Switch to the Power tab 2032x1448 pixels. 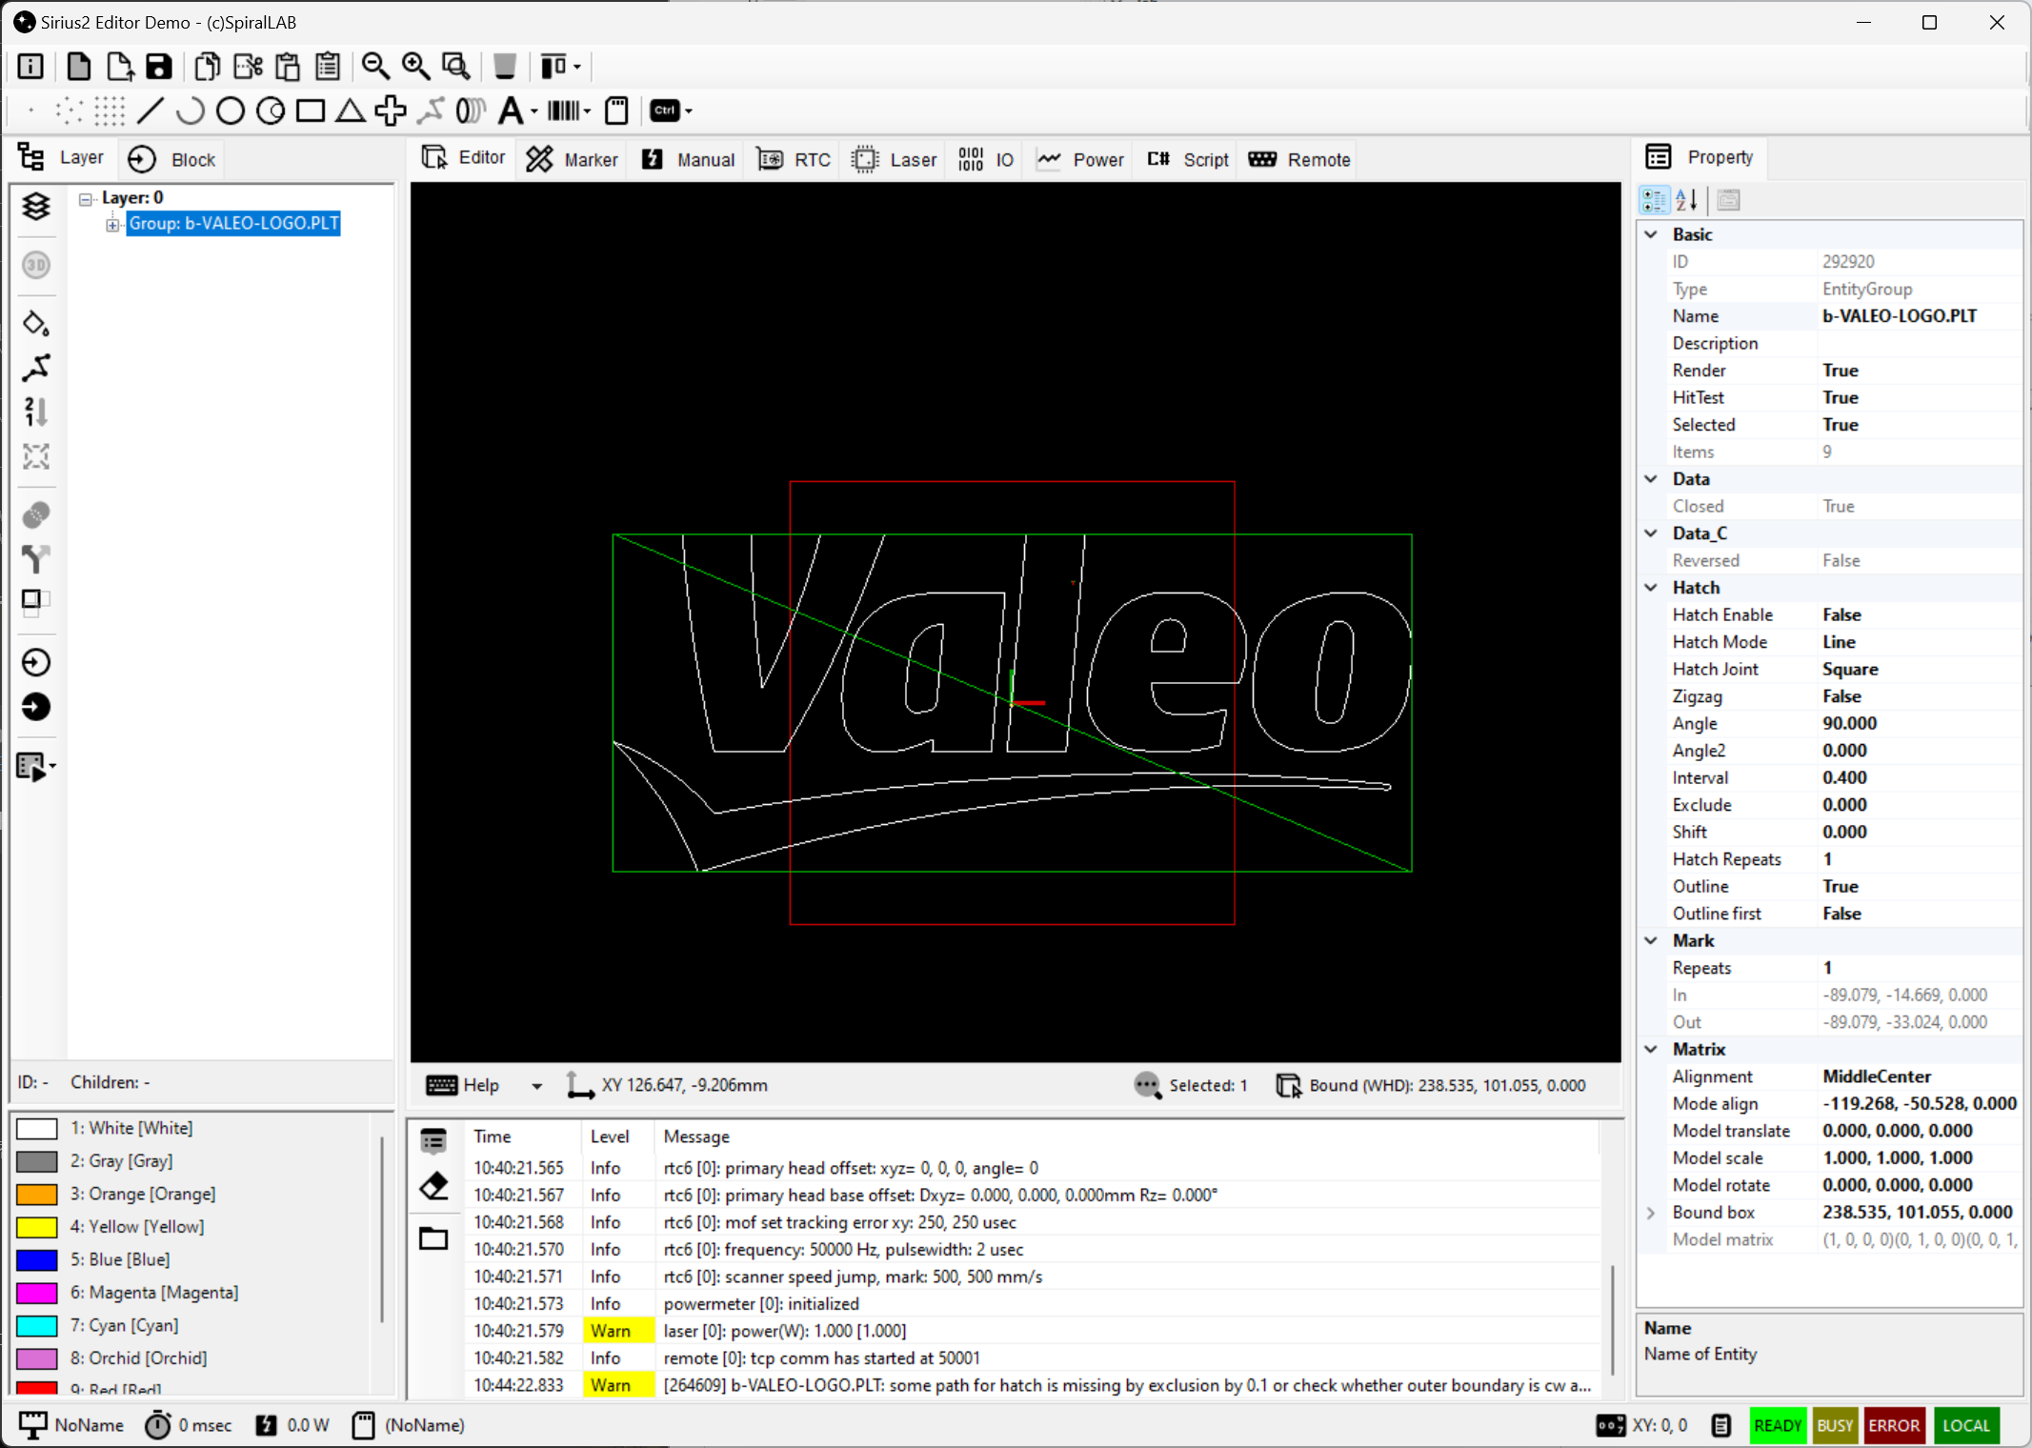(1081, 159)
